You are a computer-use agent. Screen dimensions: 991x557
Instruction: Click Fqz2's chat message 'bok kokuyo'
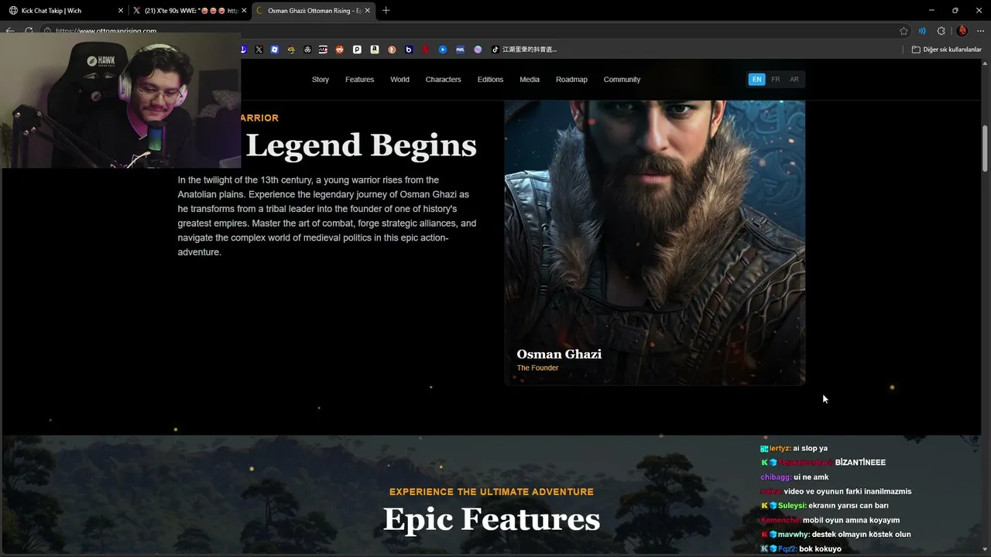[820, 549]
